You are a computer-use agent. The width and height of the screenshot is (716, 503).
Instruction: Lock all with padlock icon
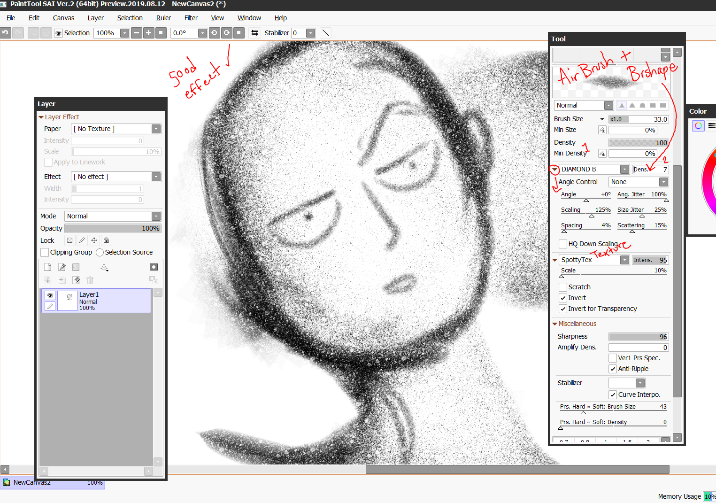coord(107,240)
